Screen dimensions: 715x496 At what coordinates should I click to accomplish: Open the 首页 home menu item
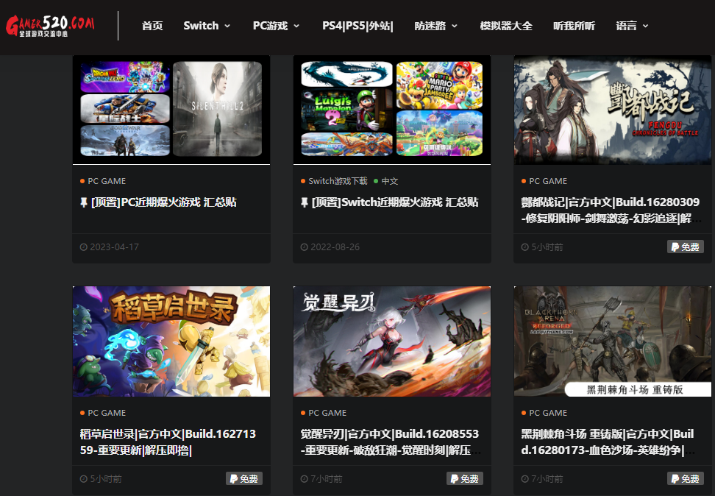152,26
